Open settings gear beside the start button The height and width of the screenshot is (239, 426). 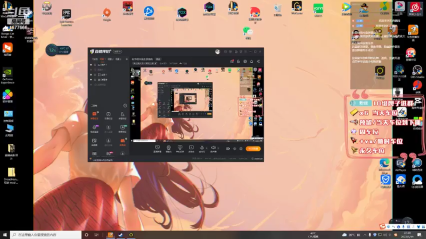241,149
